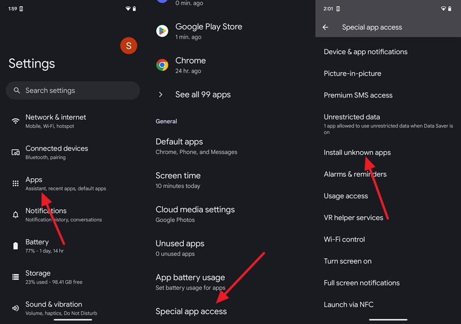Tap navigation handle on Special app access screen
The width and height of the screenshot is (461, 324).
click(388, 319)
